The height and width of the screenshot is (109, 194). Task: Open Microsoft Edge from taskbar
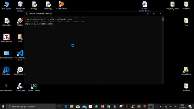66,106
